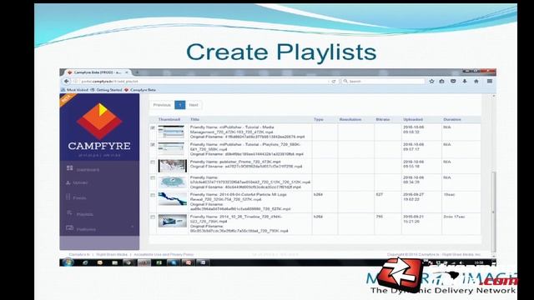Click the browser Search field
The height and width of the screenshot is (300, 534).
click(382, 82)
